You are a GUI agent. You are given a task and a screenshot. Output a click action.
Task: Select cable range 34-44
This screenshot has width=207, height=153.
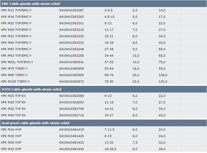click(109, 56)
